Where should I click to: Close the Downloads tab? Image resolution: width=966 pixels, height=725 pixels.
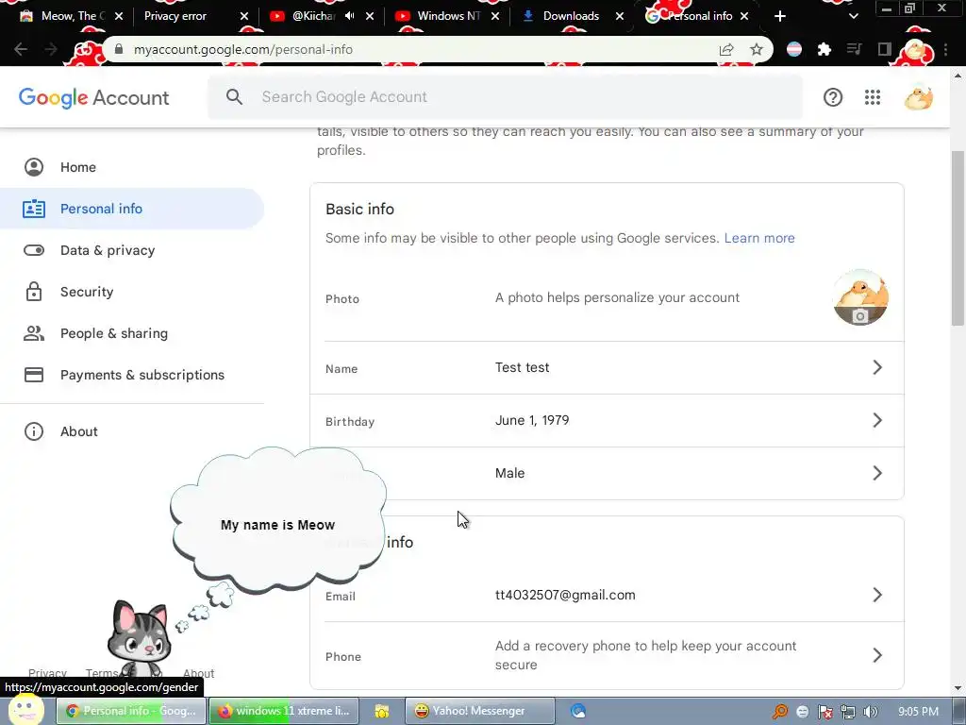pyautogui.click(x=620, y=16)
